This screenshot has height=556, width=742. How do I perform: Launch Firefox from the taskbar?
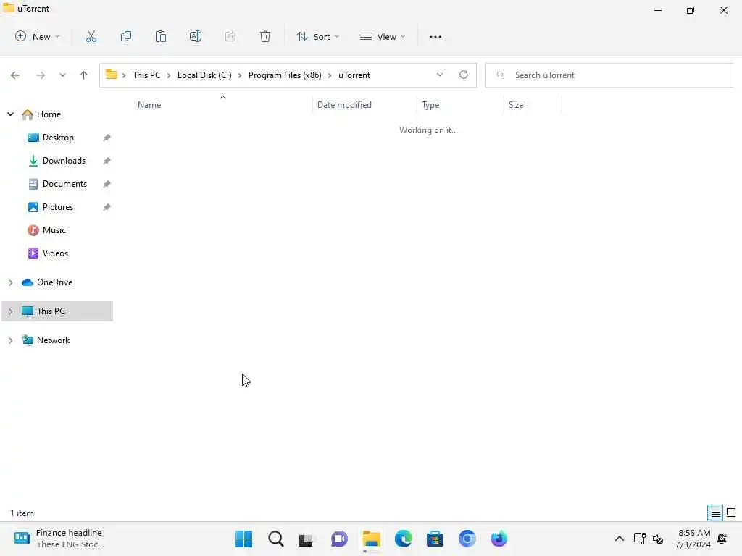[499, 539]
